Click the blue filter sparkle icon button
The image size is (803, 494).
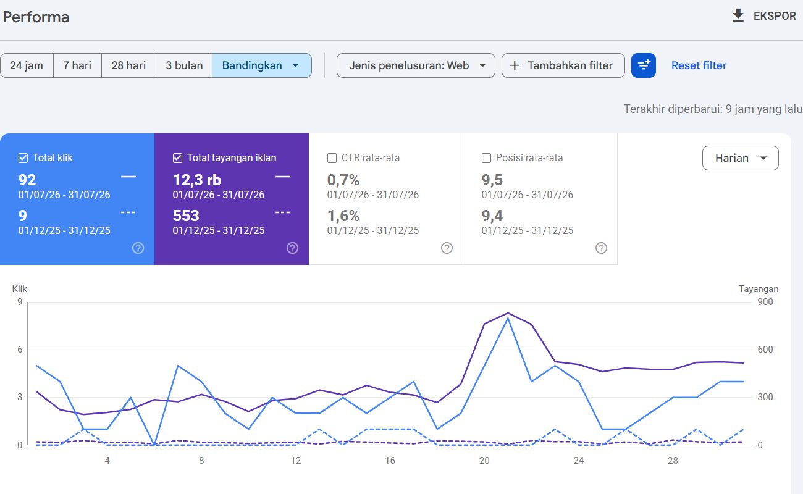pos(644,65)
